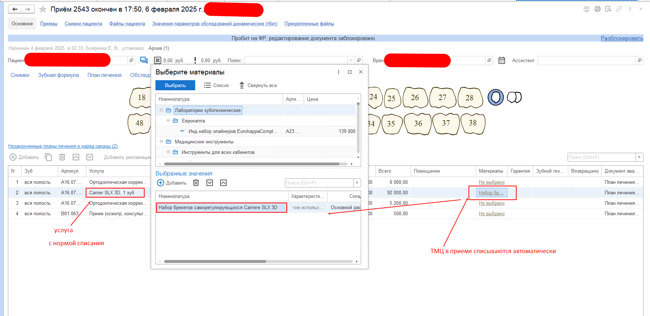The width and height of the screenshot is (650, 316).
Task: Open the Незаконченные планы лечения и наряд-заказы link
Action: pos(63,146)
